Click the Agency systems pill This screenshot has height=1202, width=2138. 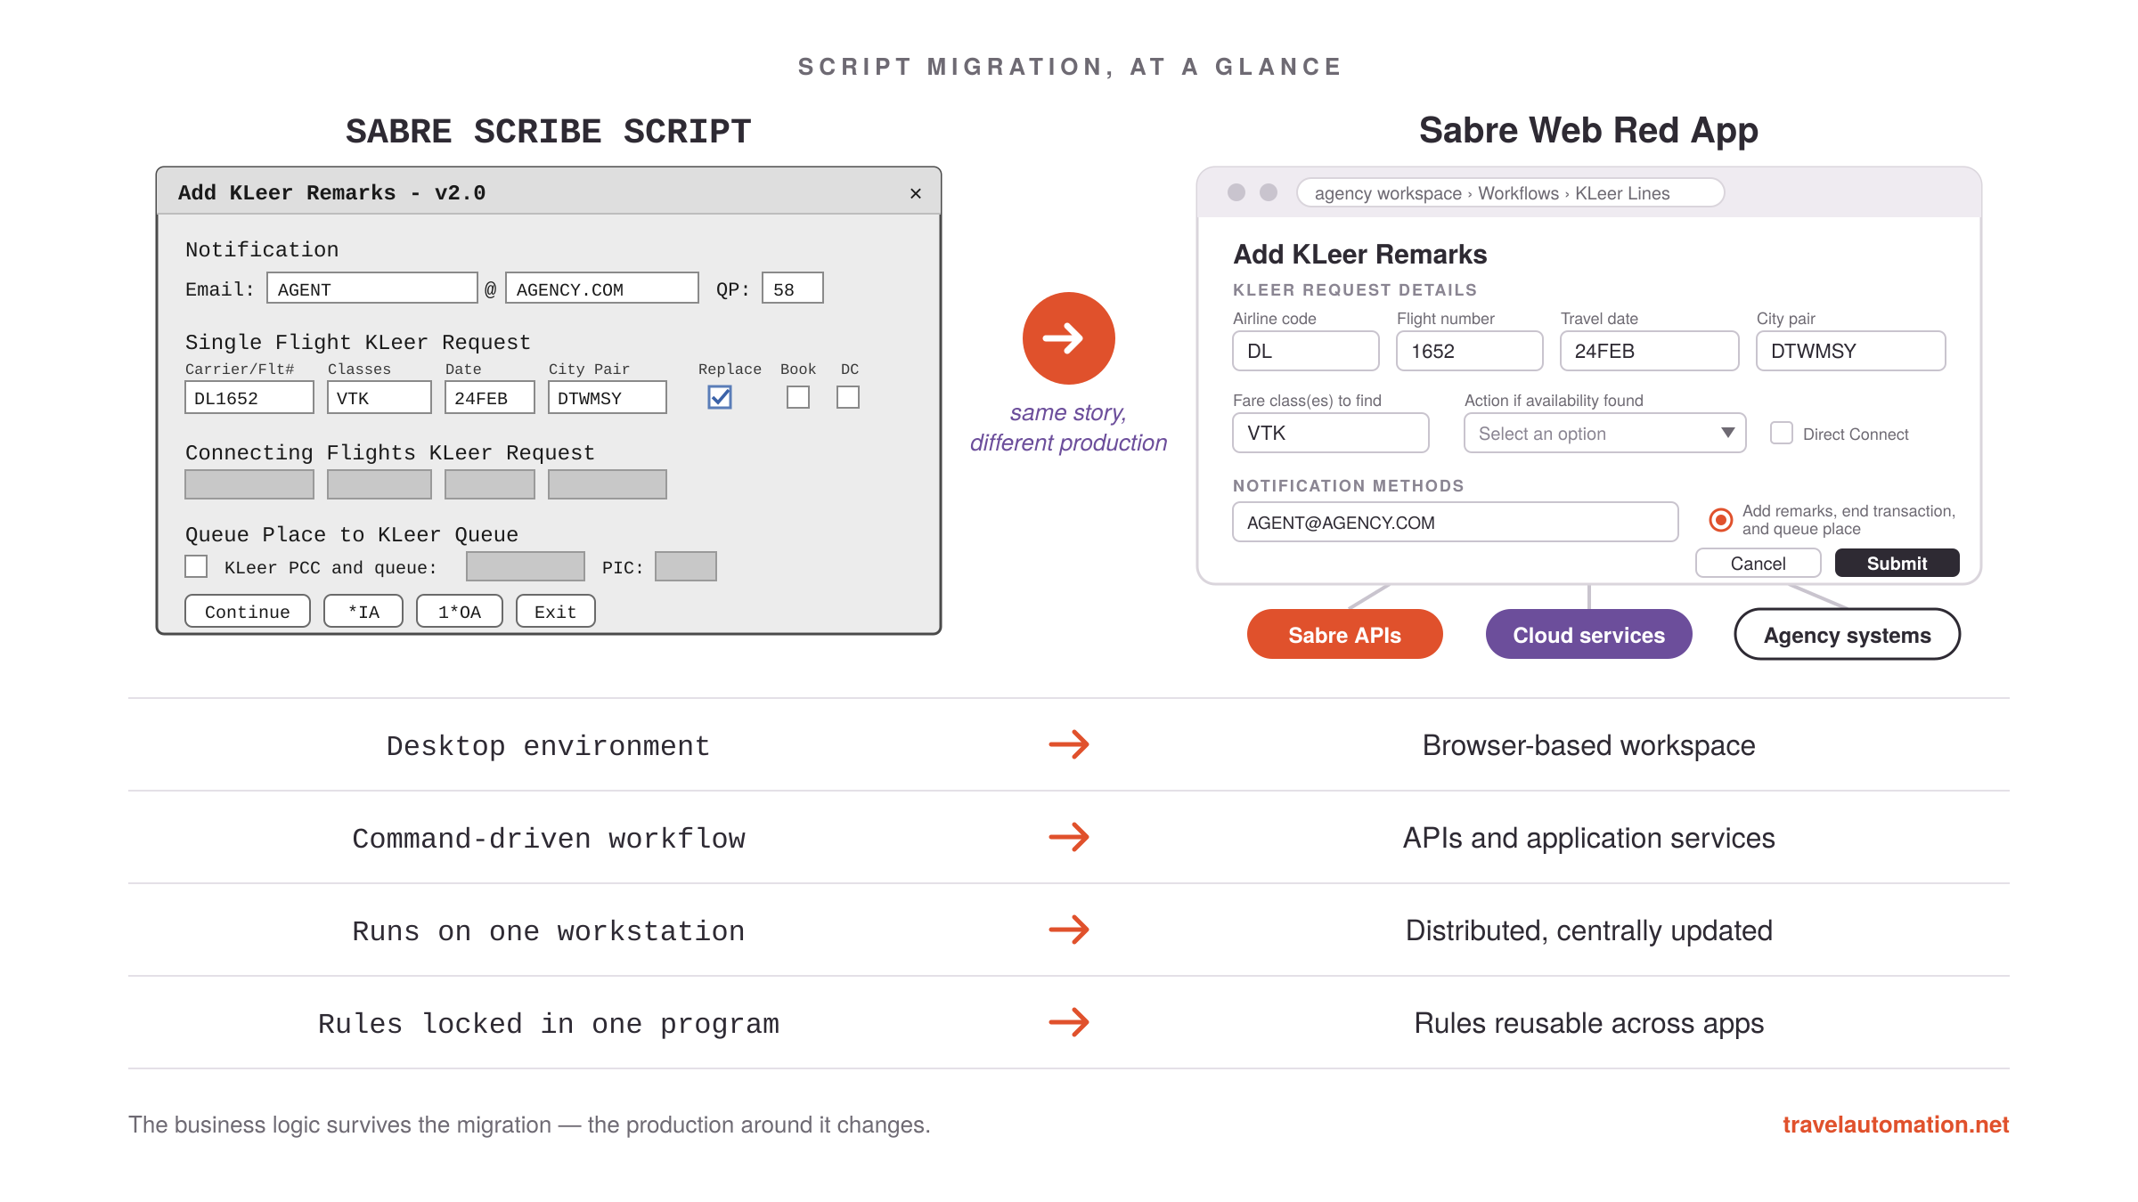1848,635
